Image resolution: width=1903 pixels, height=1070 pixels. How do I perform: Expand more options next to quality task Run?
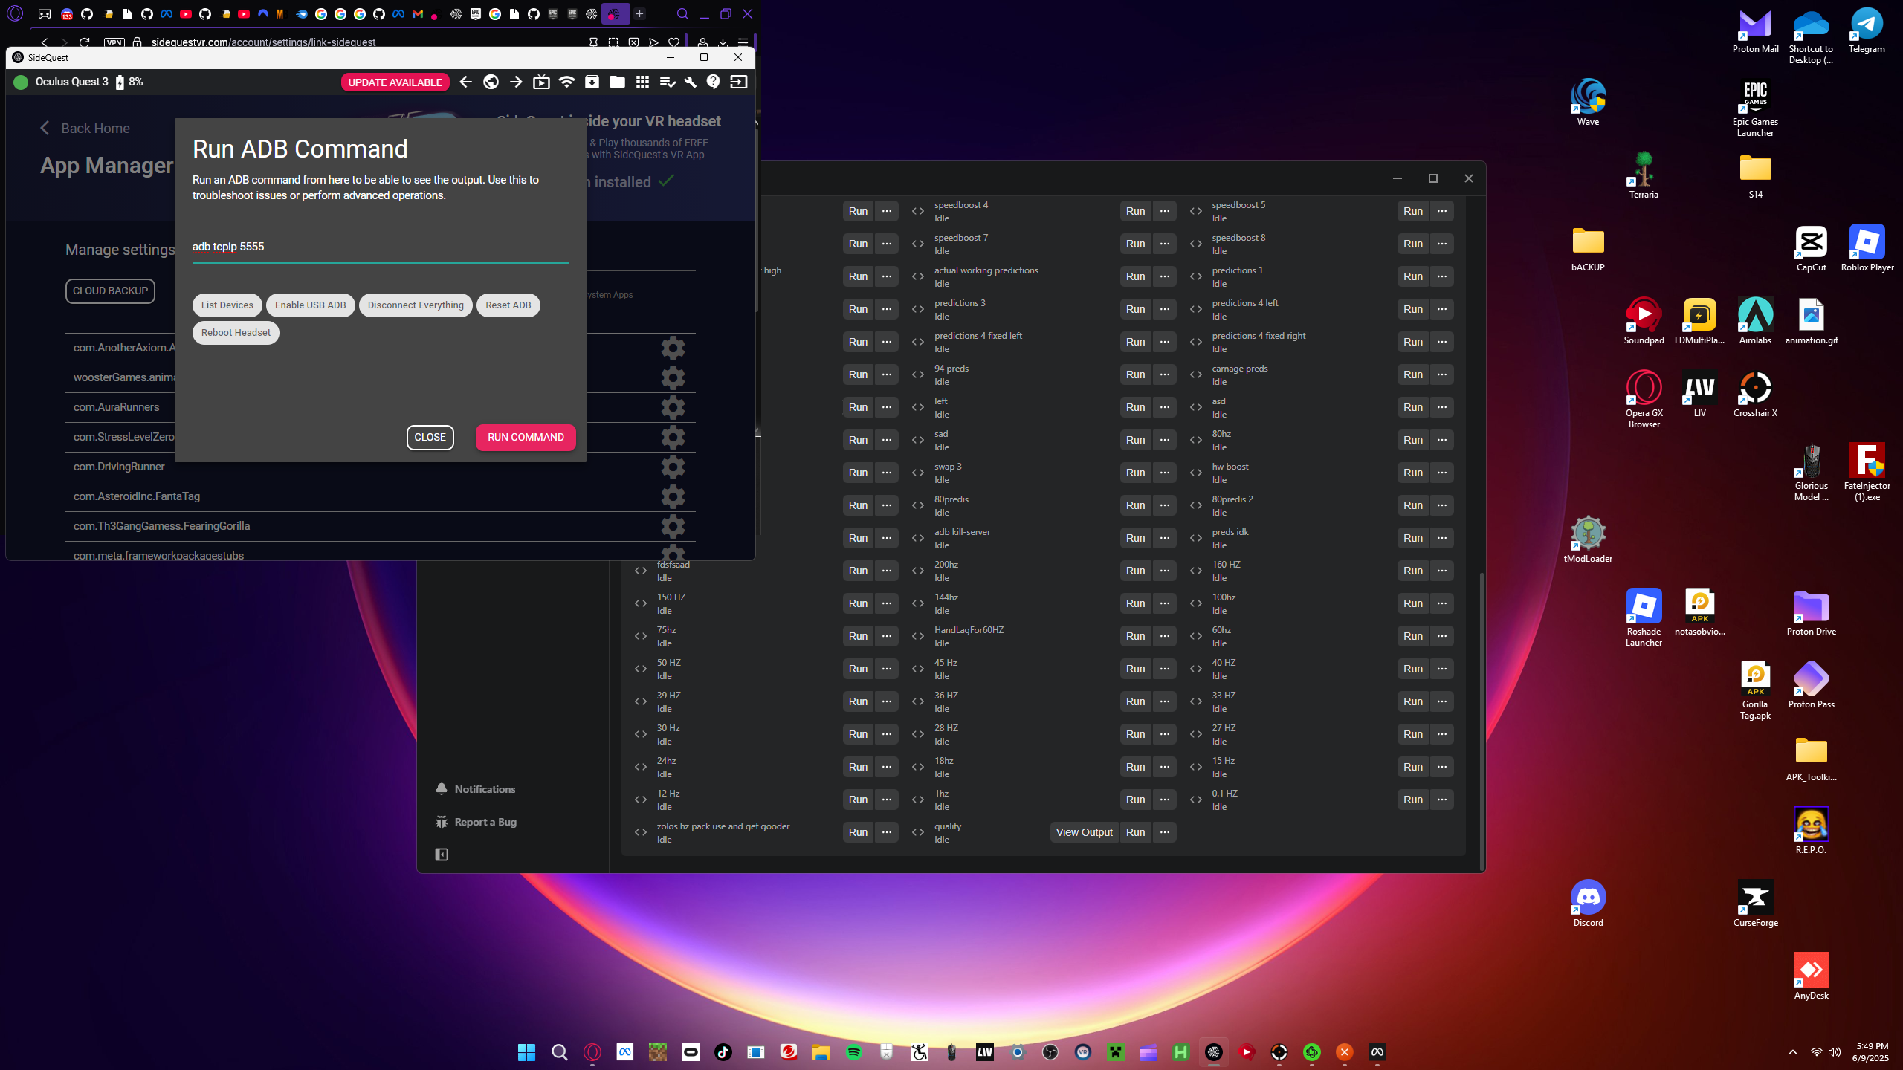point(1164,832)
